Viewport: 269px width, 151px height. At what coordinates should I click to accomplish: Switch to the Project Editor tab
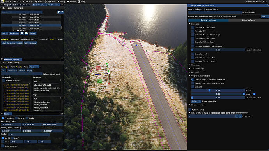click(18, 5)
